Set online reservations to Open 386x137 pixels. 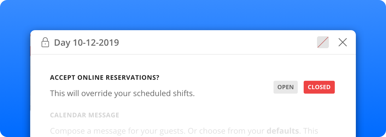(285, 87)
